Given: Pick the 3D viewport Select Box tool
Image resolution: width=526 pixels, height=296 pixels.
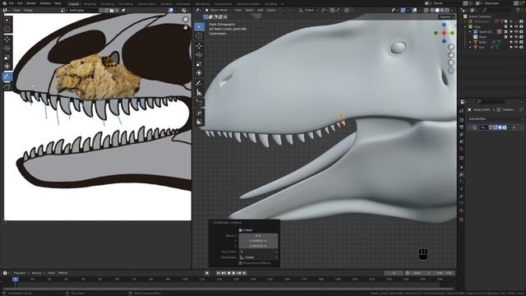Looking at the screenshot, I should (199, 26).
